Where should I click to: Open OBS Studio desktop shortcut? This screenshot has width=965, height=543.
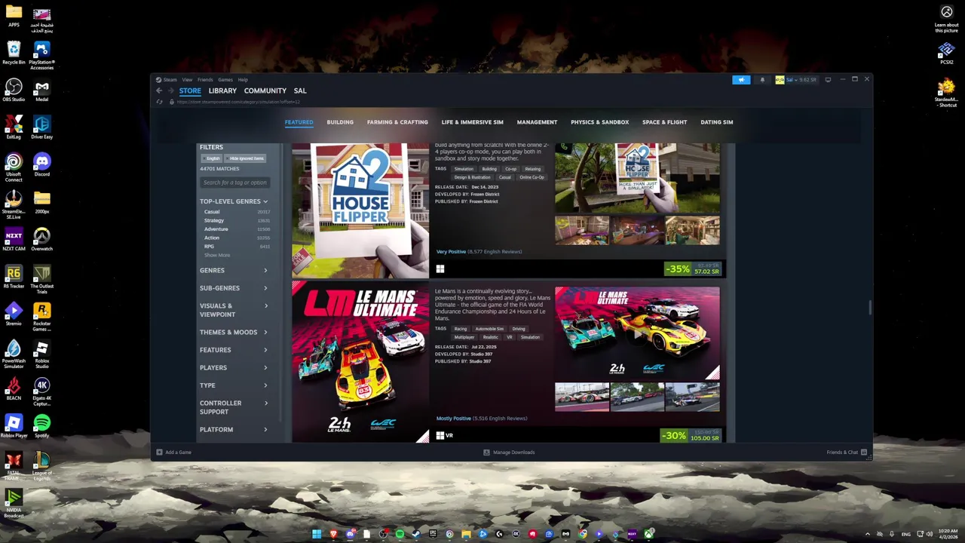(14, 90)
